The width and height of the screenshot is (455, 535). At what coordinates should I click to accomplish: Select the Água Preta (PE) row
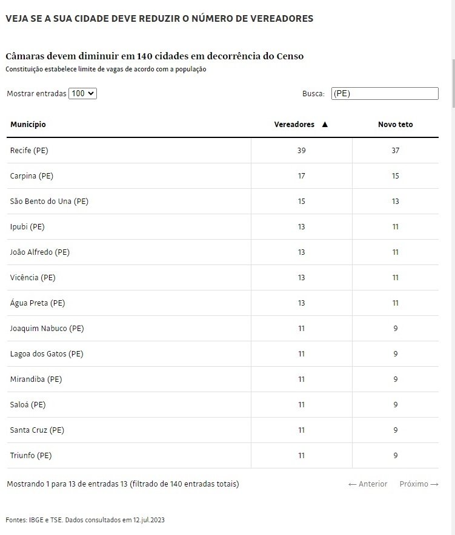[x=38, y=303]
